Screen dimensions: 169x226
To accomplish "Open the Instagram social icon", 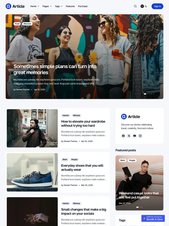I will coord(140,136).
